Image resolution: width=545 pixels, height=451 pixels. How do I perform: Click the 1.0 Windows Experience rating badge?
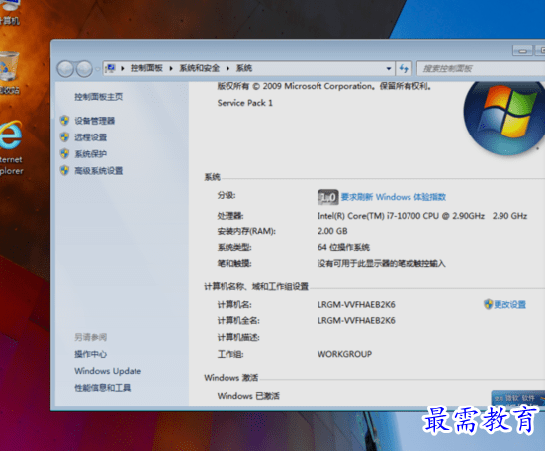click(327, 197)
